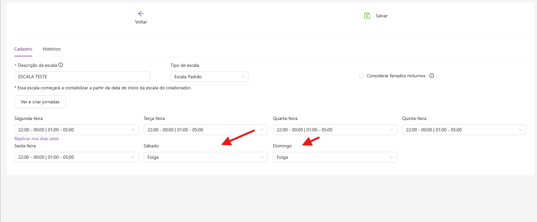Enable the Considerar feriados noturnos checkbox
This screenshot has width=537, height=222.
[x=362, y=76]
